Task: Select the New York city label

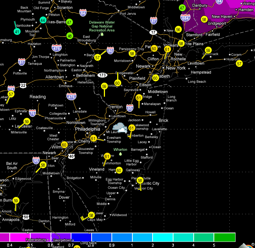Action: pyautogui.click(x=176, y=68)
